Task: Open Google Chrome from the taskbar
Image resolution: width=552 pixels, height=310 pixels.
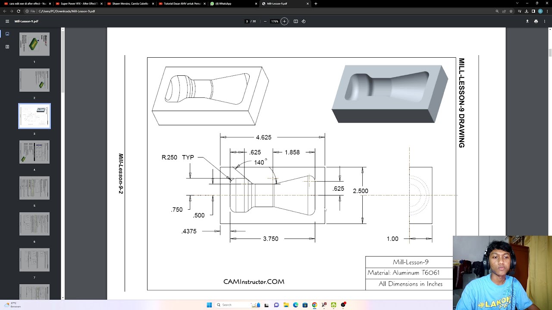Action: coord(314,305)
